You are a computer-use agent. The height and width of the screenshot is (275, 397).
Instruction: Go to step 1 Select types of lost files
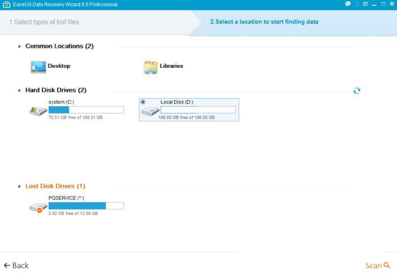coord(44,22)
